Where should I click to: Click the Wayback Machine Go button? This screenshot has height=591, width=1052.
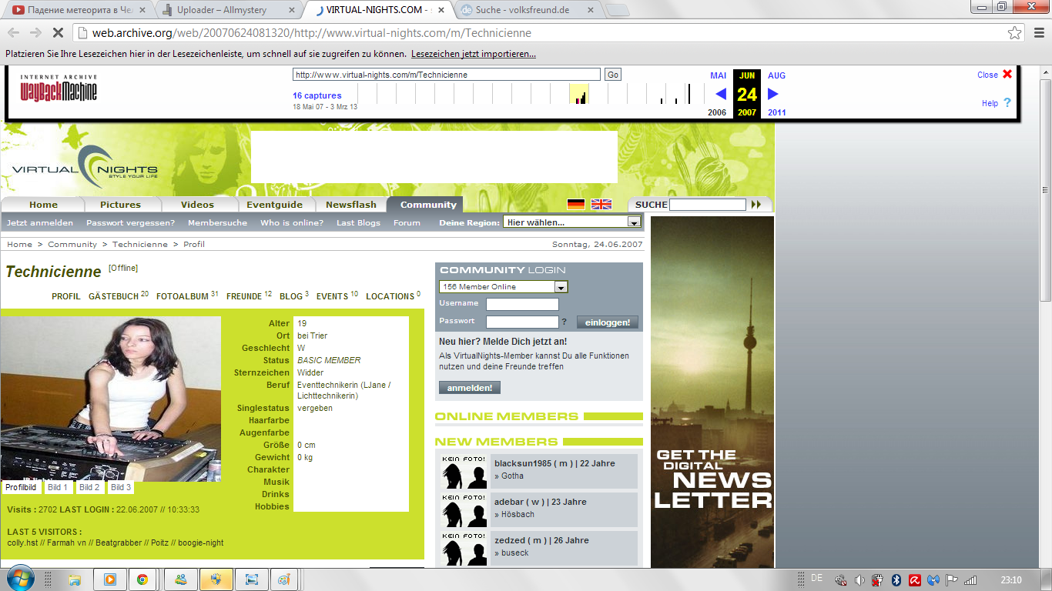click(612, 75)
